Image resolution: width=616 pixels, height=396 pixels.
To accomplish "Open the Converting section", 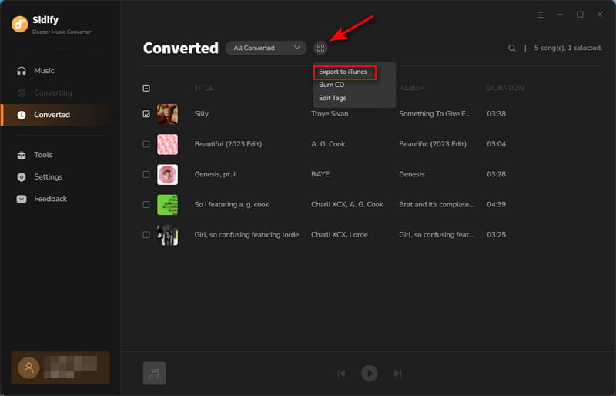I will tap(53, 92).
